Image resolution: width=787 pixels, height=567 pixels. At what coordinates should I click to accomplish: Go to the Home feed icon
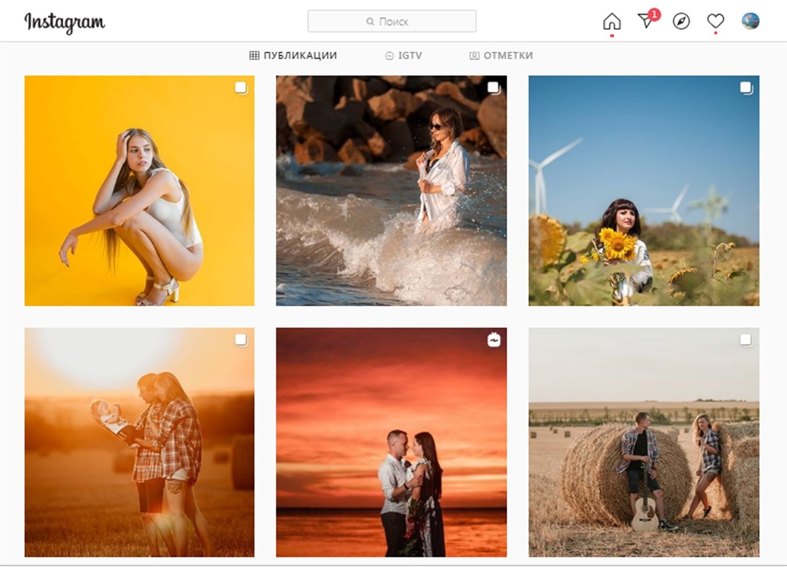(611, 21)
